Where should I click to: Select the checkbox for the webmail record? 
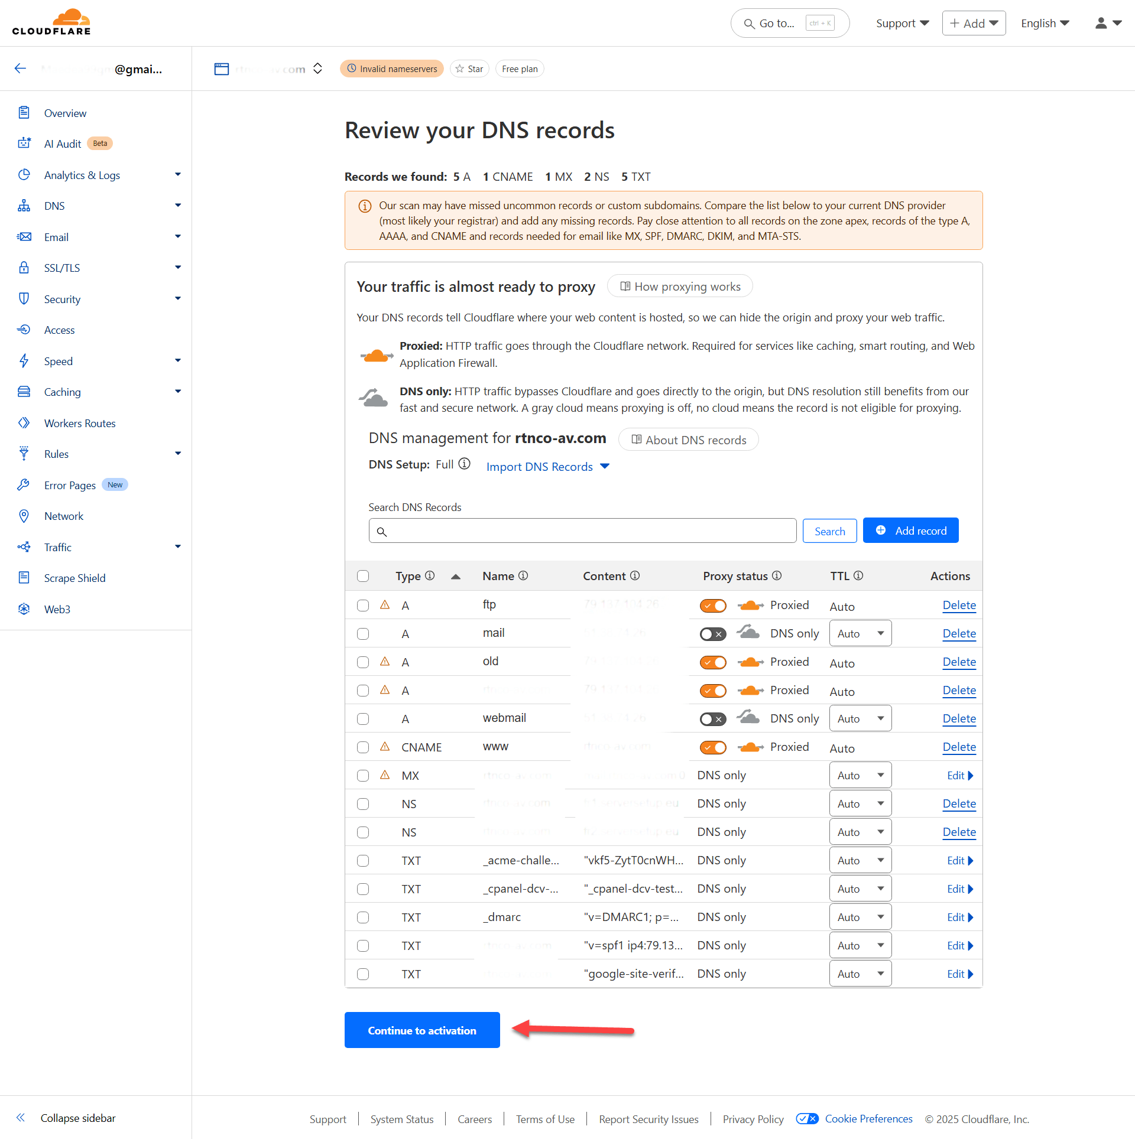click(363, 719)
